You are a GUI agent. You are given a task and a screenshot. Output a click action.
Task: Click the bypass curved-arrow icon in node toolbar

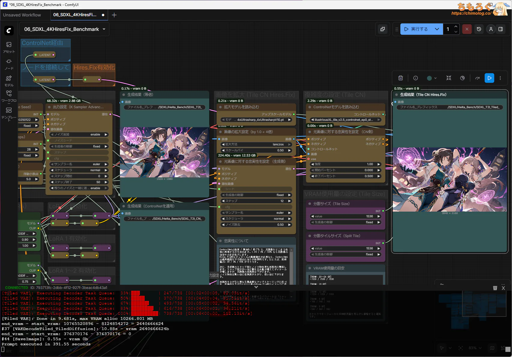click(477, 78)
